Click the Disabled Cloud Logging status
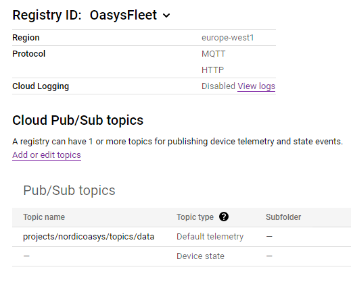This screenshot has width=351, height=284. pyautogui.click(x=218, y=86)
